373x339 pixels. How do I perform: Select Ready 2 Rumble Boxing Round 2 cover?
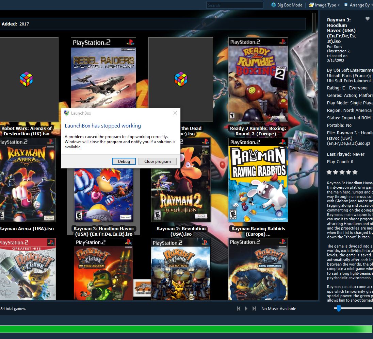[258, 80]
